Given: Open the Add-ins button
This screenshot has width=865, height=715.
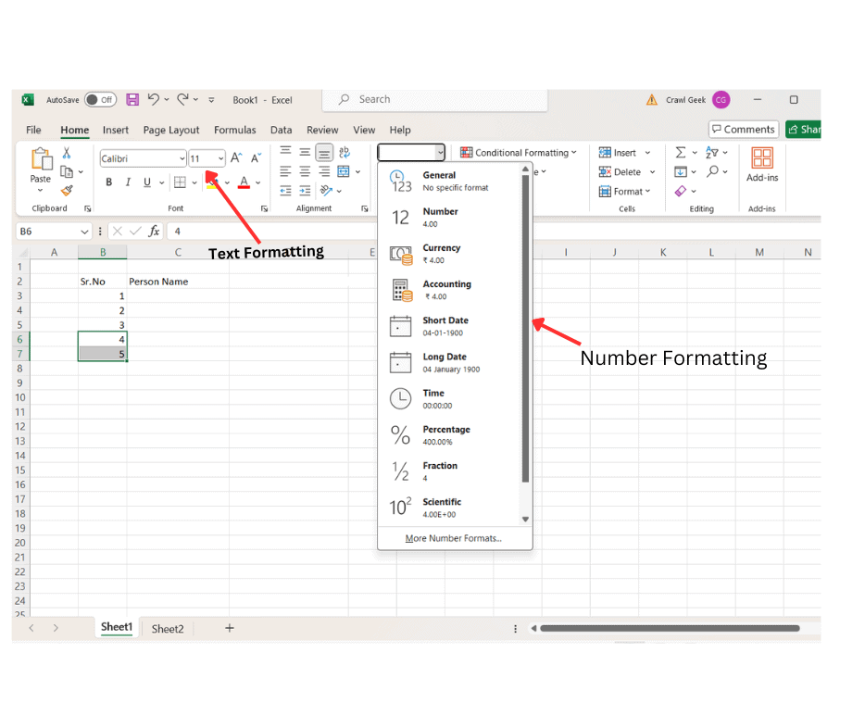Looking at the screenshot, I should (762, 165).
